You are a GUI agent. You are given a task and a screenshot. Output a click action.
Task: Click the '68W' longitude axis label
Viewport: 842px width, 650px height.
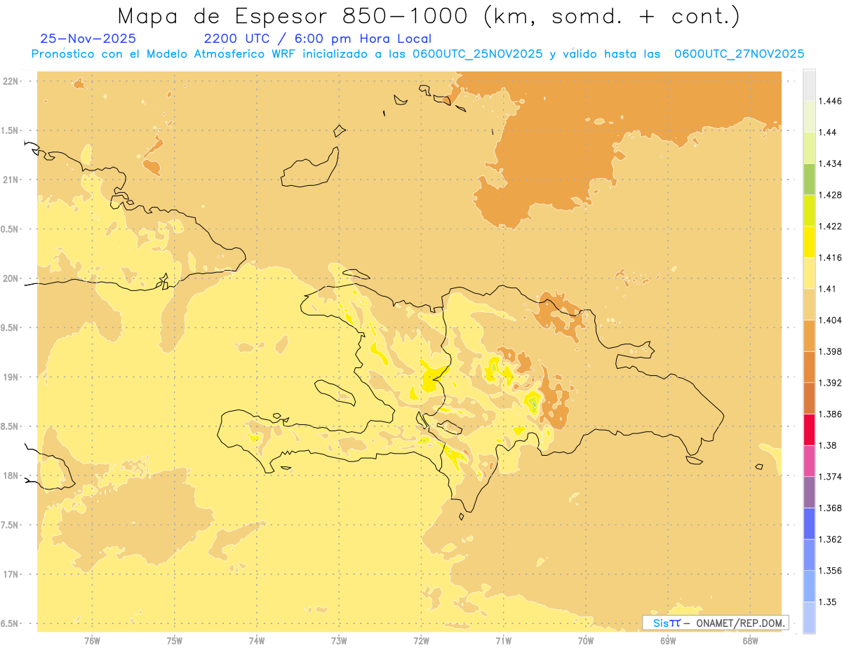[749, 640]
